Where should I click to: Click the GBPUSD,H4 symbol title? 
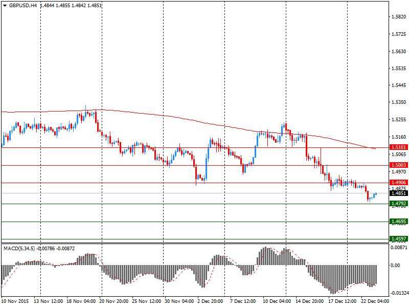pos(23,6)
